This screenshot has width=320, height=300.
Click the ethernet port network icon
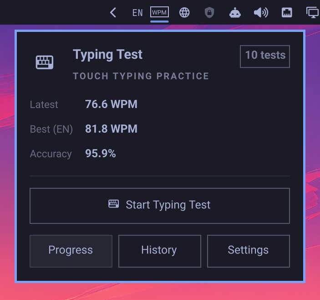click(287, 13)
